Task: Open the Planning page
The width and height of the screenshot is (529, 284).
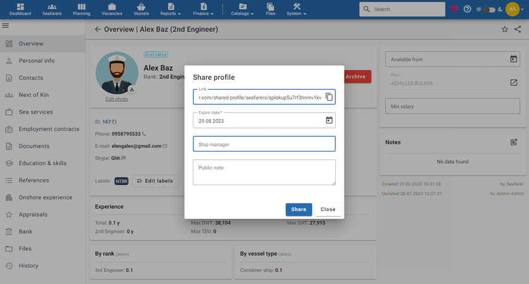Action: [x=82, y=9]
